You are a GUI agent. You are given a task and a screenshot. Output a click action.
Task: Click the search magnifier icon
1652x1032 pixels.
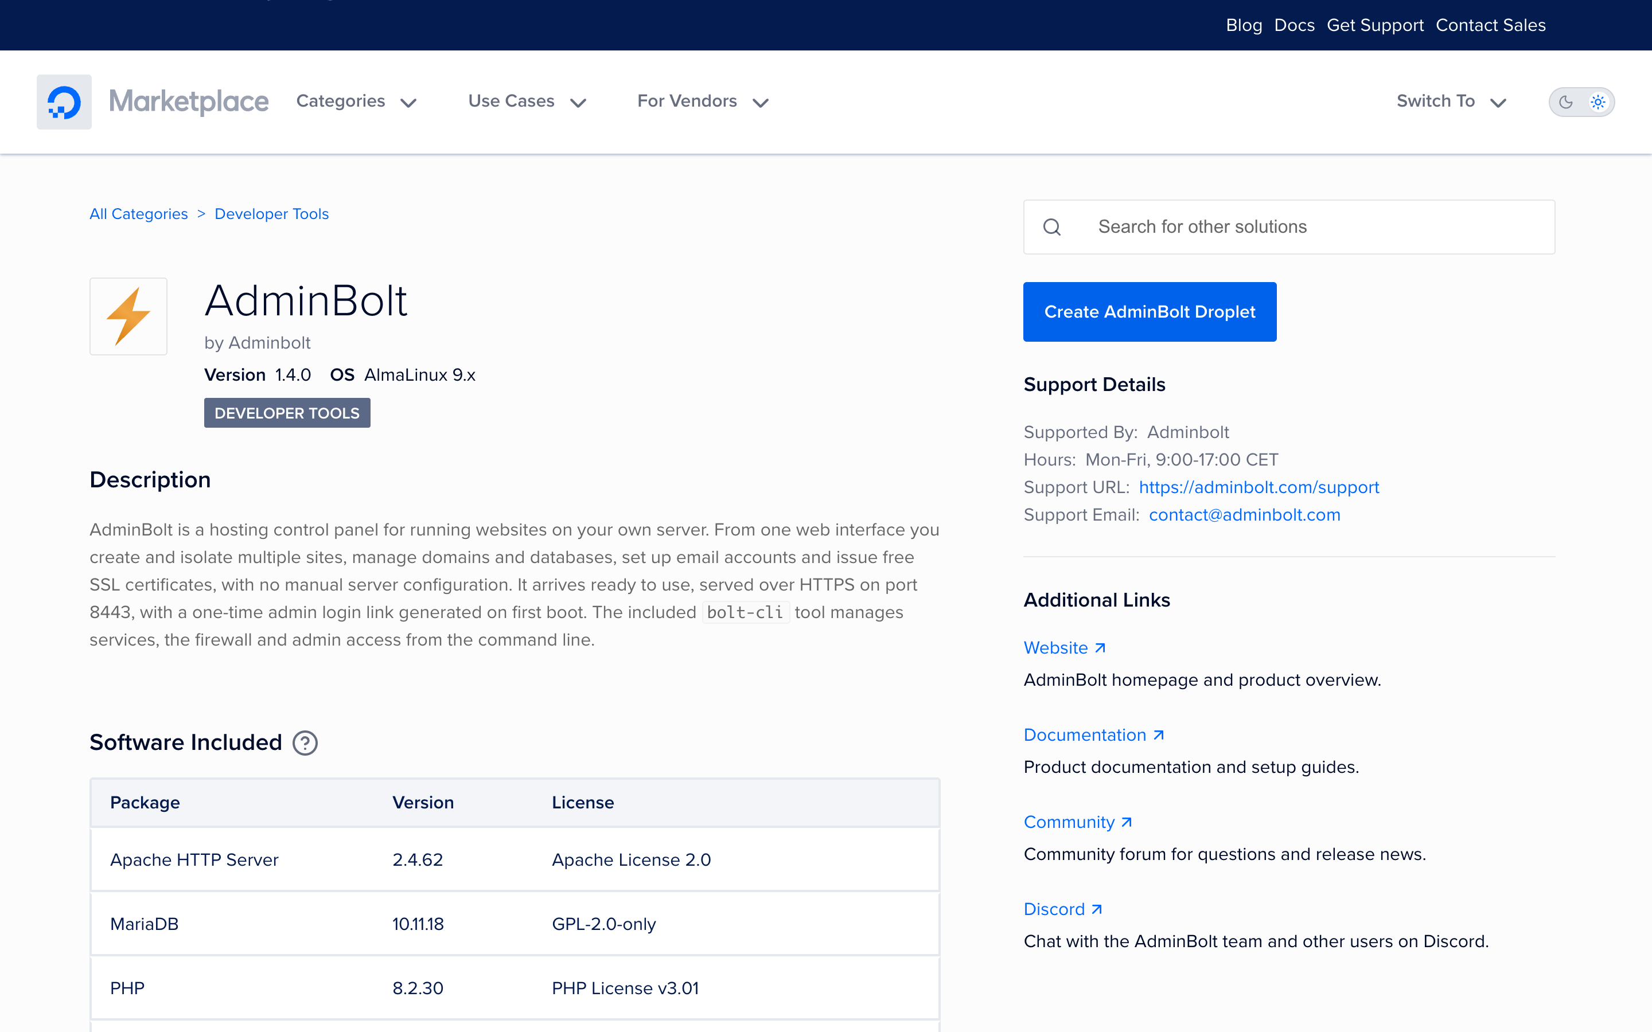(1052, 226)
